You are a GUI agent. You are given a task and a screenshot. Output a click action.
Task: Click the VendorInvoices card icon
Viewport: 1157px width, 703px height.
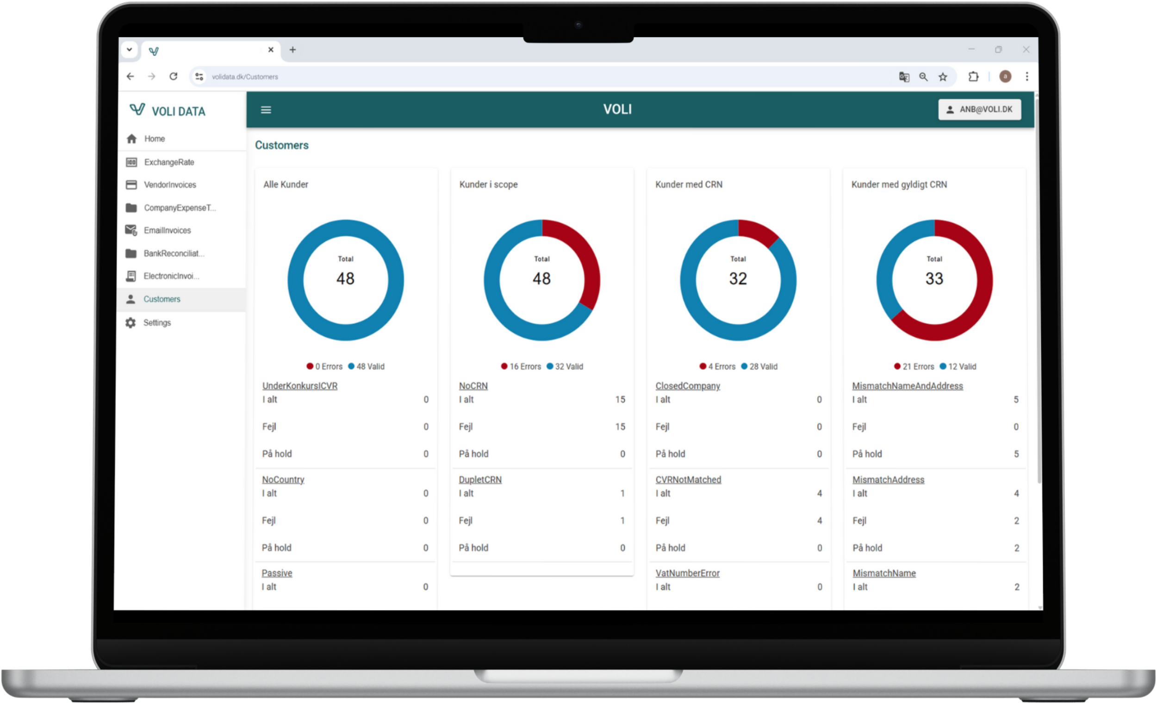point(131,185)
